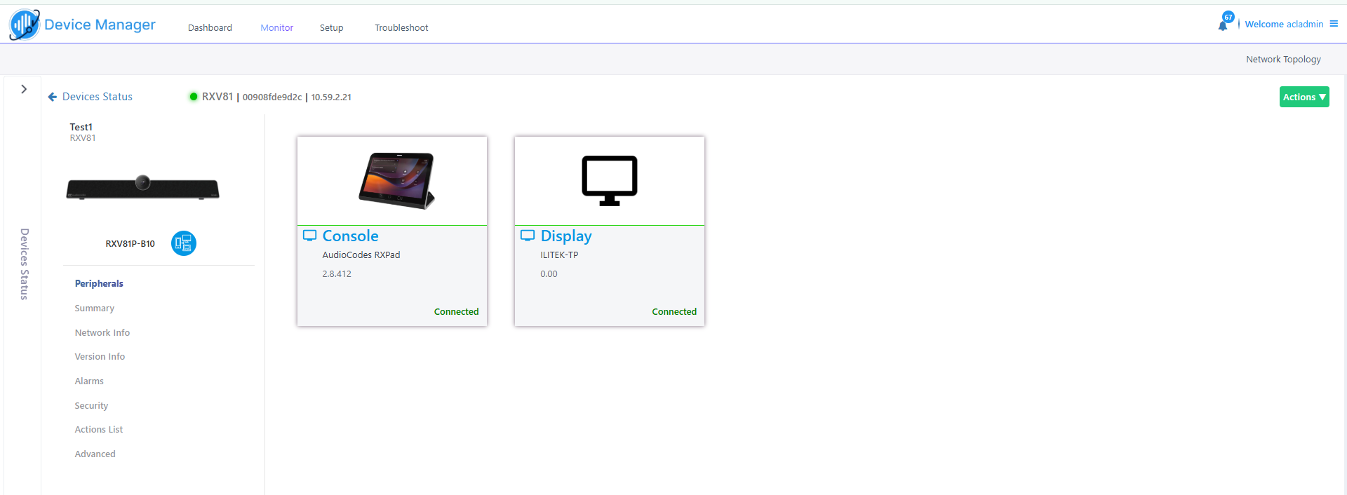This screenshot has height=495, width=1347.
Task: Open the Actions List section
Action: [99, 429]
